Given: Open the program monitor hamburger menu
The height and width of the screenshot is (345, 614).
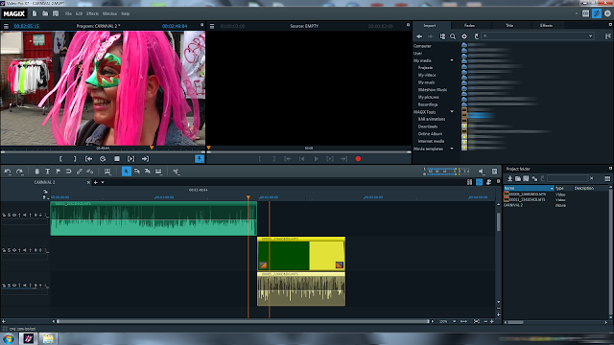Looking at the screenshot, I should (6, 26).
